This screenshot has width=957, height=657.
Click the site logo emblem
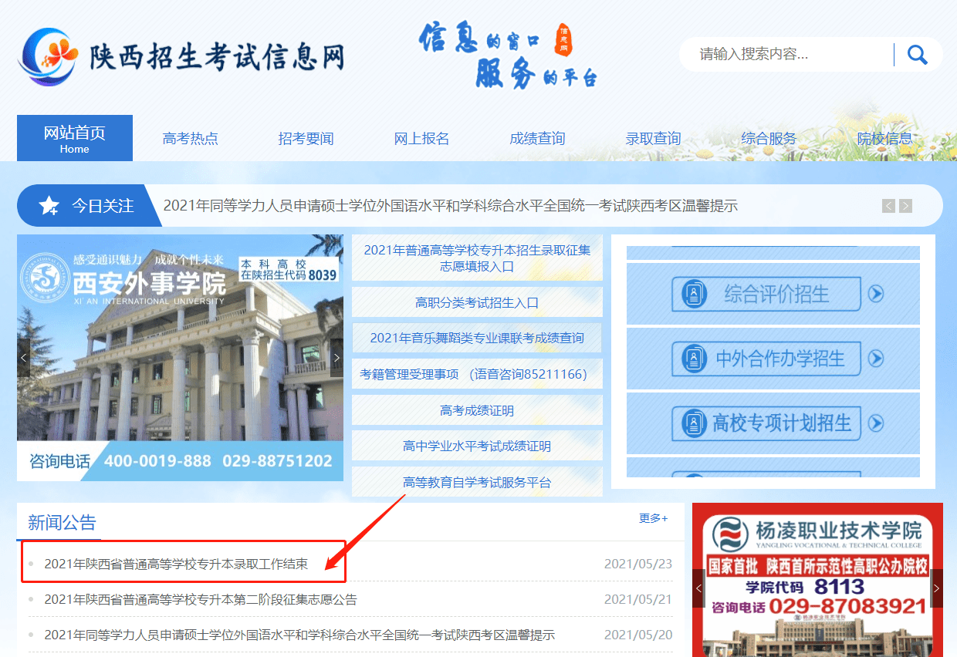coord(49,56)
